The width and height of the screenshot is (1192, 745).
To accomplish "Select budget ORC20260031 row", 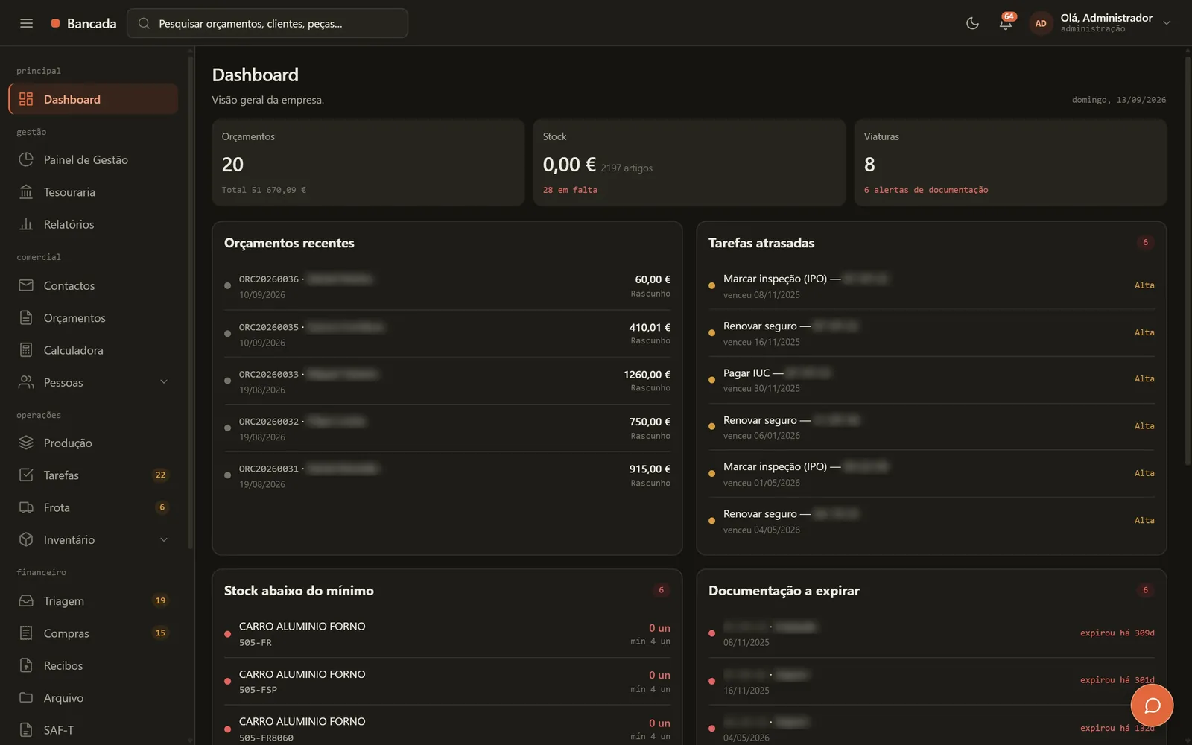I will (447, 475).
